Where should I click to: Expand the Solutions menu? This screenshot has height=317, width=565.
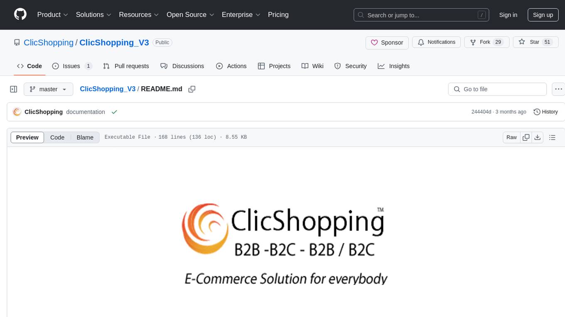[93, 15]
